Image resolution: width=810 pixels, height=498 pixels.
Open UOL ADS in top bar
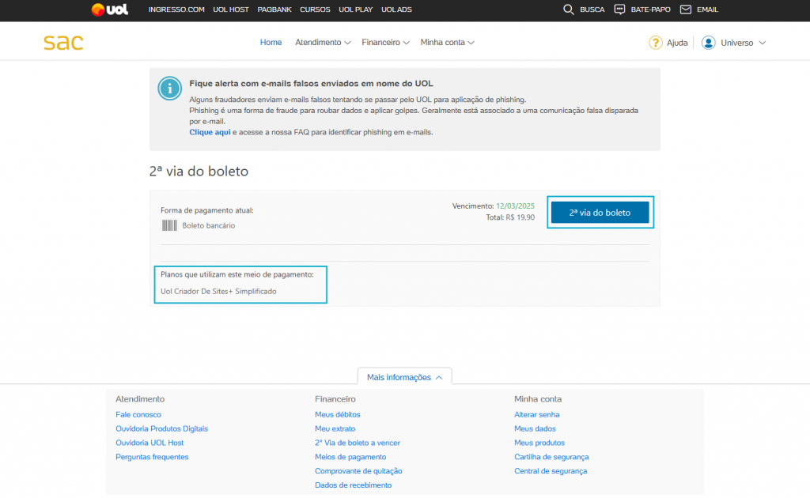point(396,9)
